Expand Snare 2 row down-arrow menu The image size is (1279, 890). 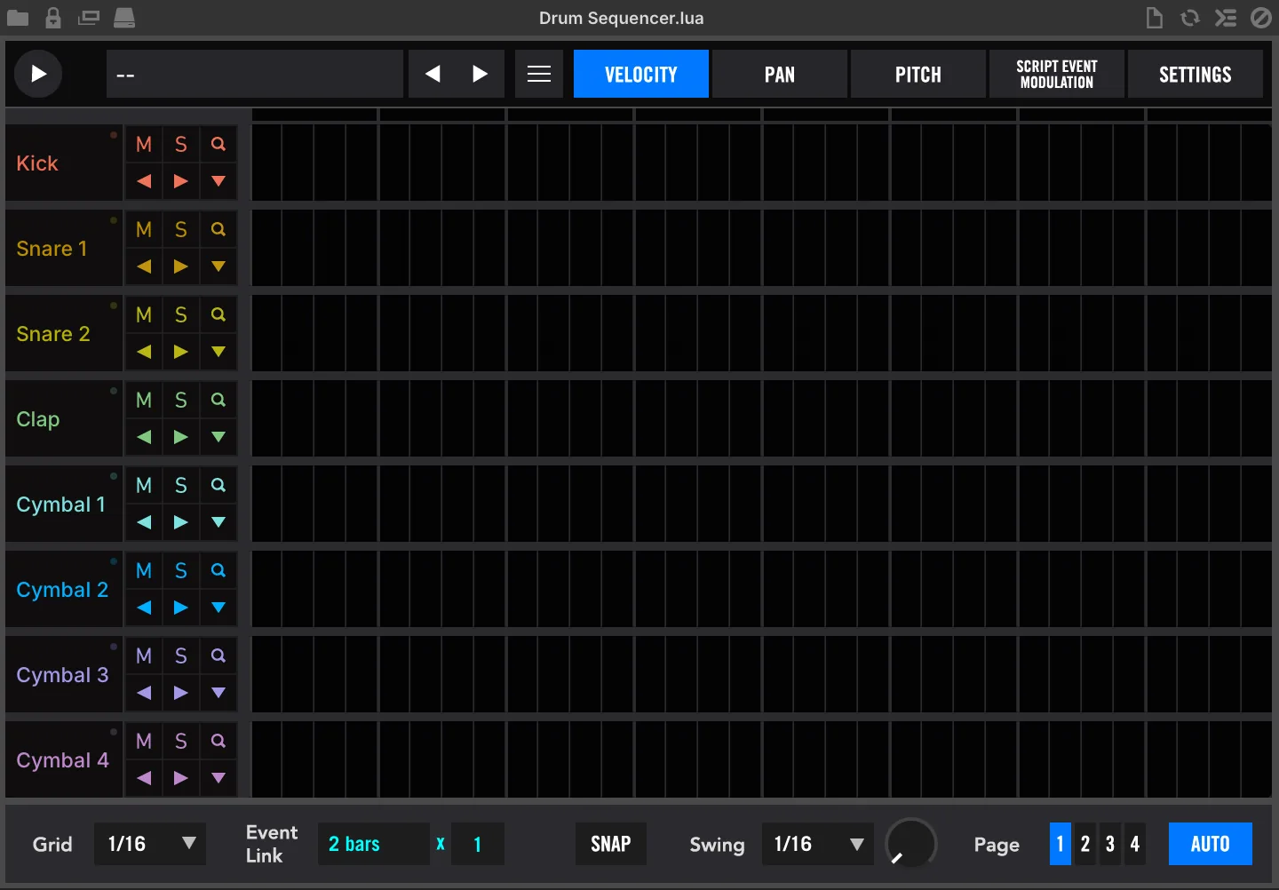tap(218, 352)
